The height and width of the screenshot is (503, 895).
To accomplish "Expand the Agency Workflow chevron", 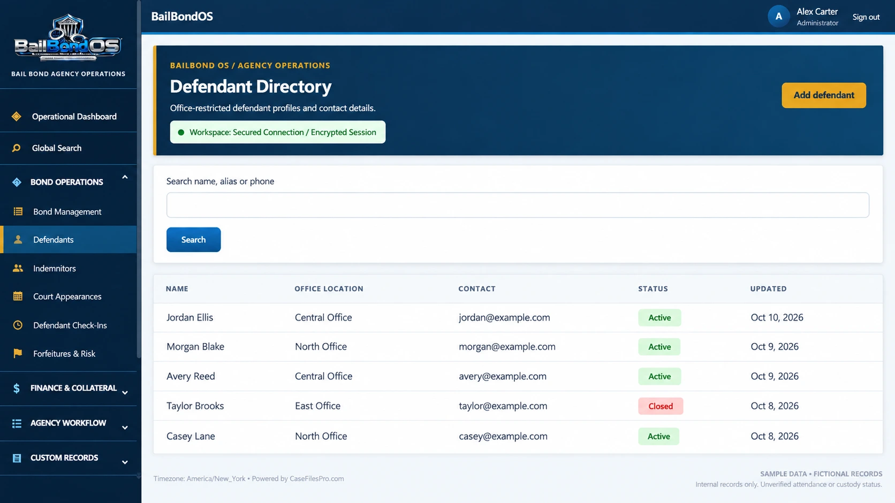I will tap(125, 428).
